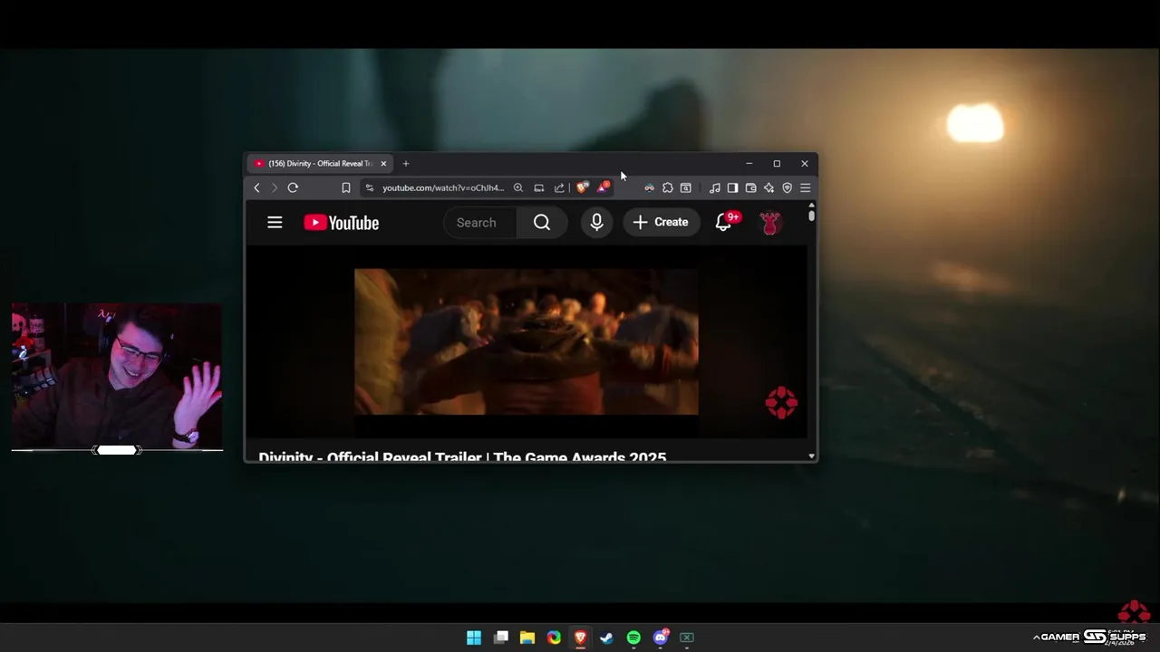Reload the YouTube page
The width and height of the screenshot is (1160, 652).
[x=293, y=187]
